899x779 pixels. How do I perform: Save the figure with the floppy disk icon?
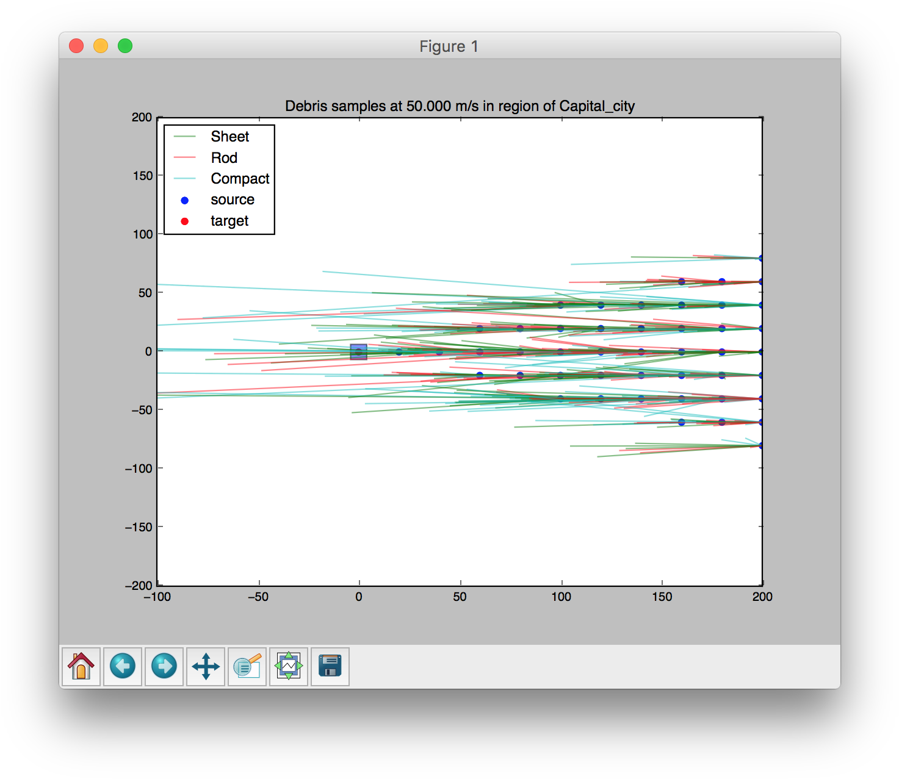pyautogui.click(x=330, y=666)
